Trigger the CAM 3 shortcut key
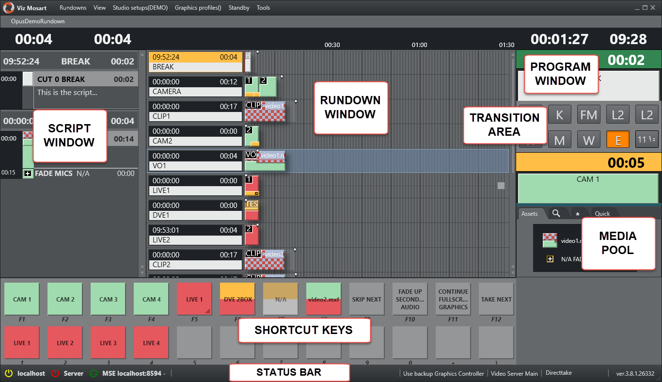662x382 pixels. pos(108,299)
